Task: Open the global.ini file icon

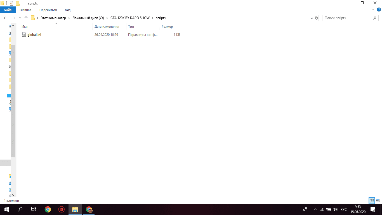Action: click(x=24, y=35)
